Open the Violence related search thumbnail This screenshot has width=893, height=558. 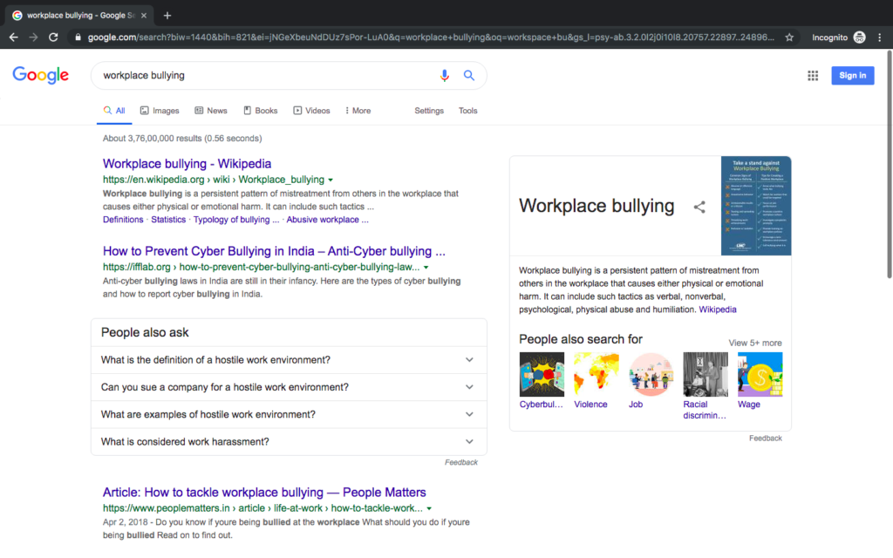596,374
